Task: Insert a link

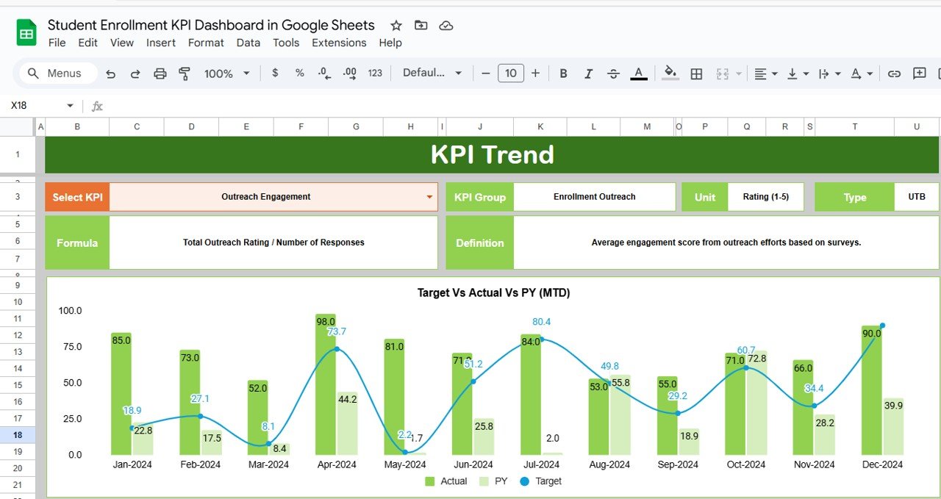Action: 895,73
